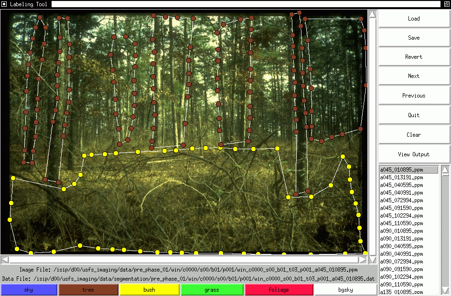
Task: Go to the Next image
Action: pos(414,76)
